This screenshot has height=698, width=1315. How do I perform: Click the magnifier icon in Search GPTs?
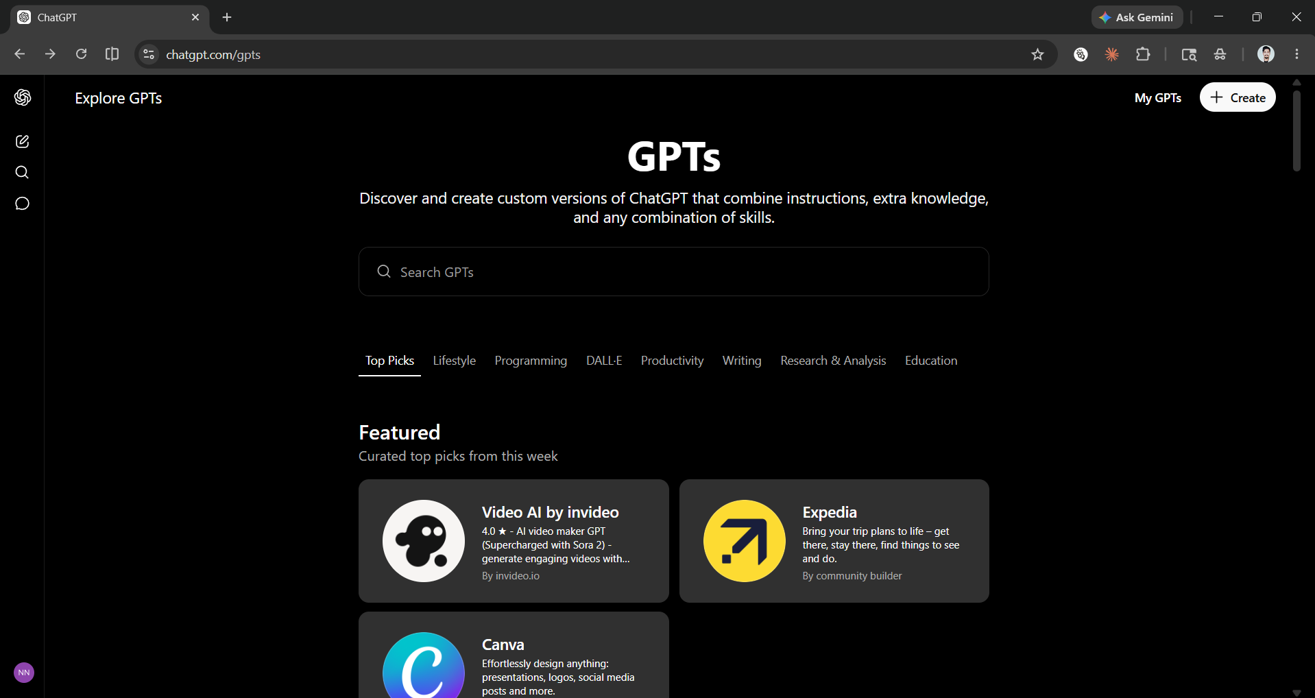(x=384, y=272)
